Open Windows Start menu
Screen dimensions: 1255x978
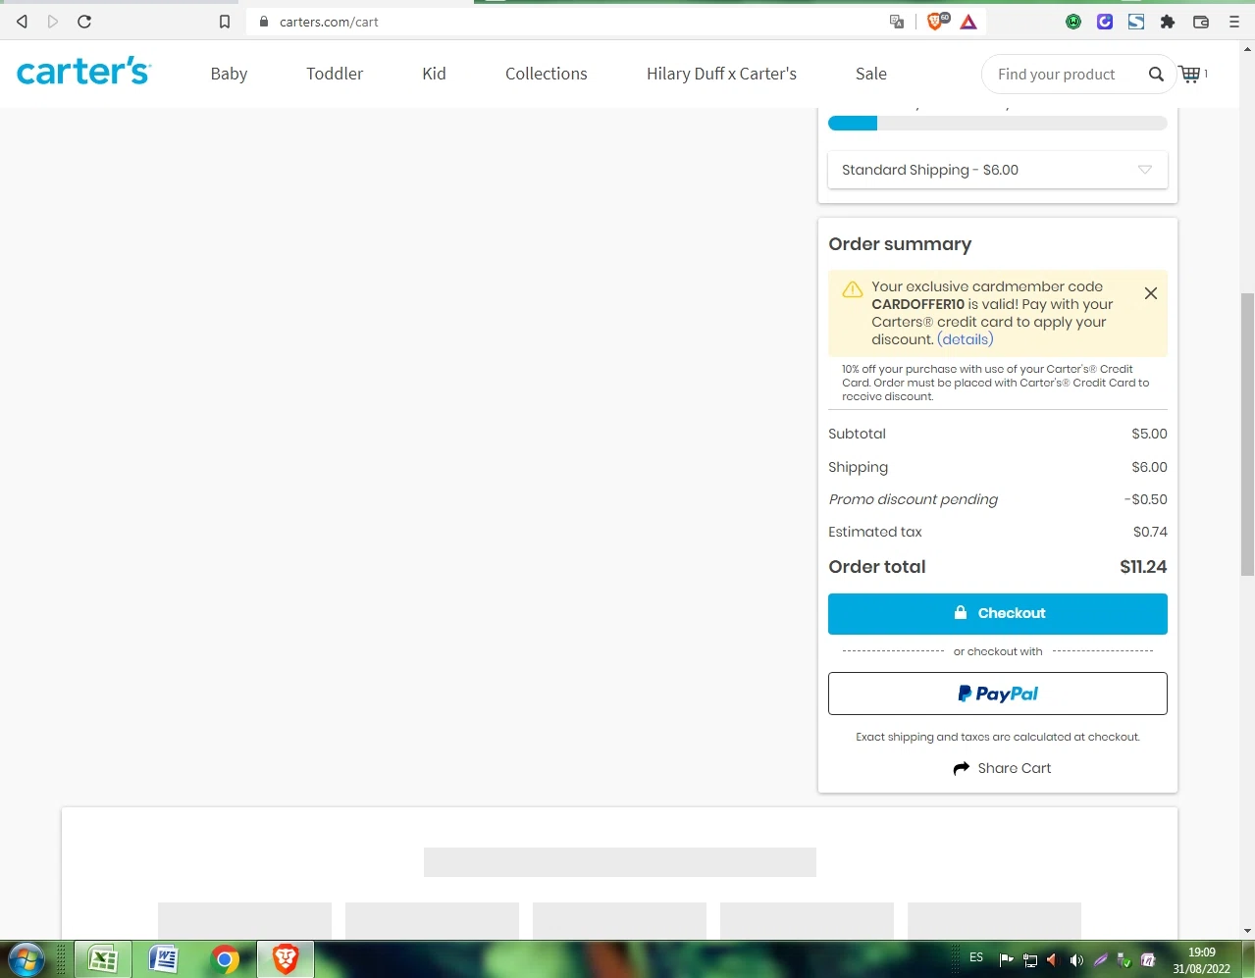[x=26, y=959]
